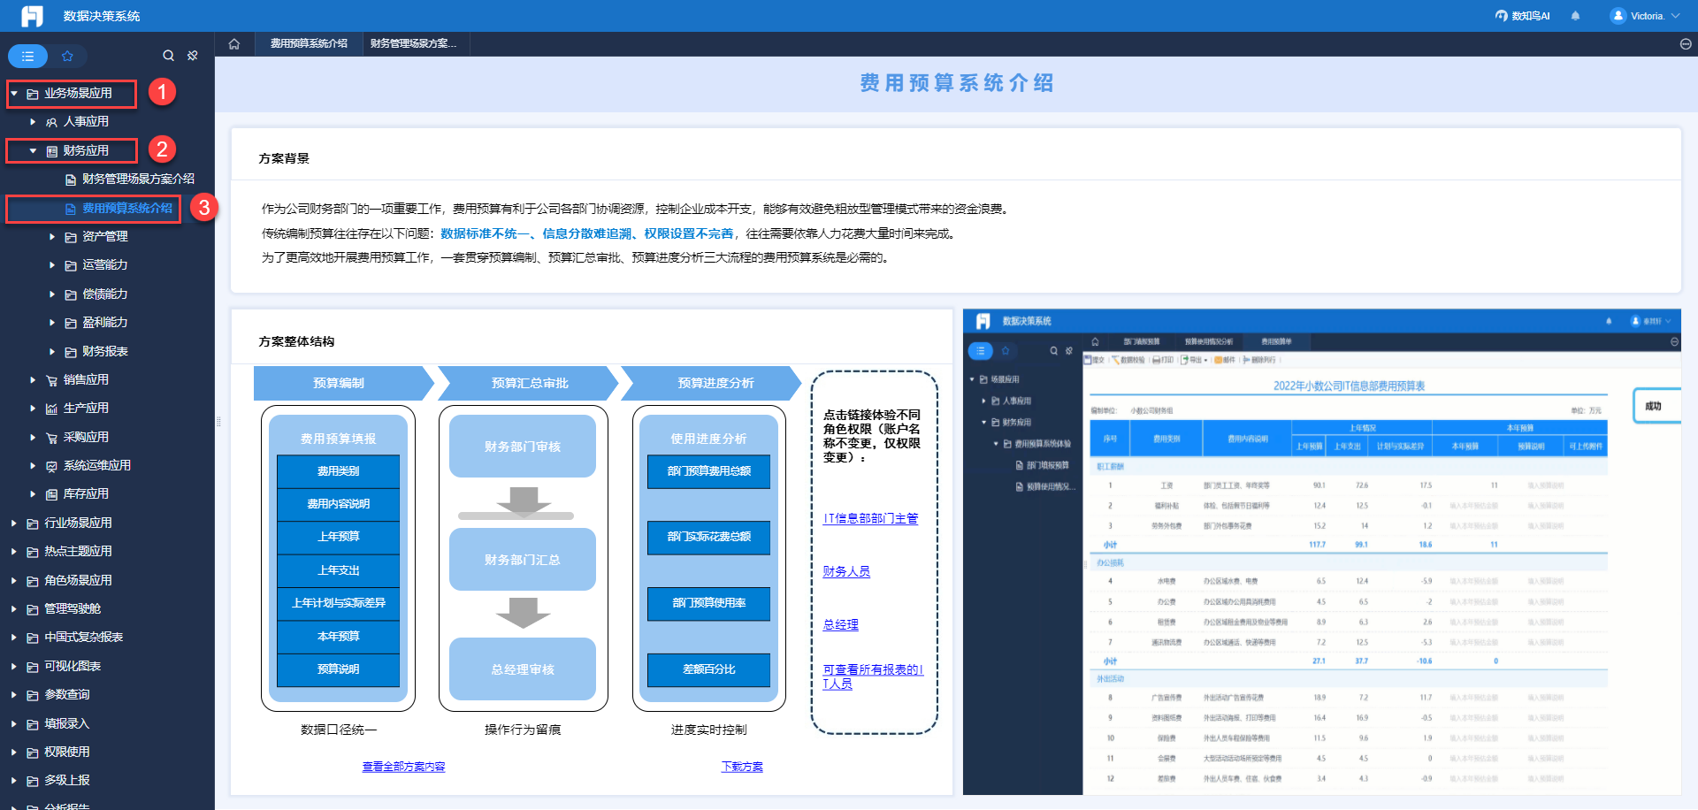This screenshot has height=810, width=1698.
Task: Open the 数知鸟AI assistant
Action: coord(1522,16)
